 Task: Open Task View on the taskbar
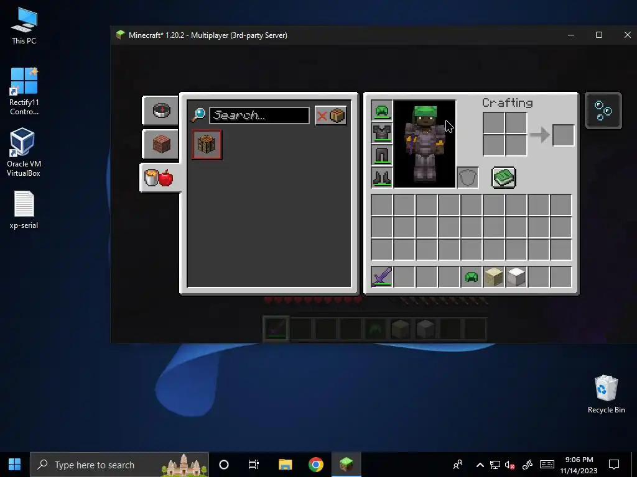click(254, 465)
